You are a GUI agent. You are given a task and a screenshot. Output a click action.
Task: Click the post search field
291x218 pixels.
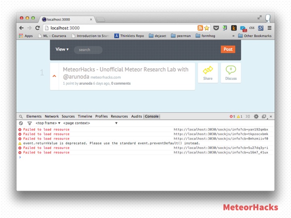click(x=88, y=50)
